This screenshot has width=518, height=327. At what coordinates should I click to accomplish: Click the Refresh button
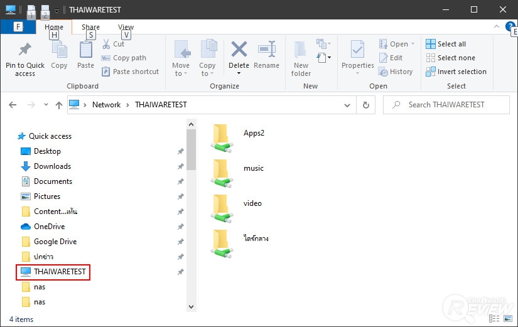(365, 105)
